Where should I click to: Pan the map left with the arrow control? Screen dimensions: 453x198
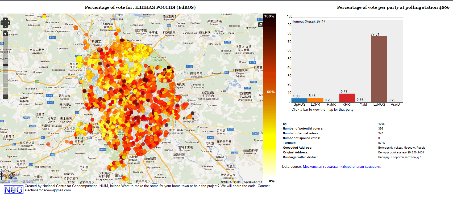point(2,23)
